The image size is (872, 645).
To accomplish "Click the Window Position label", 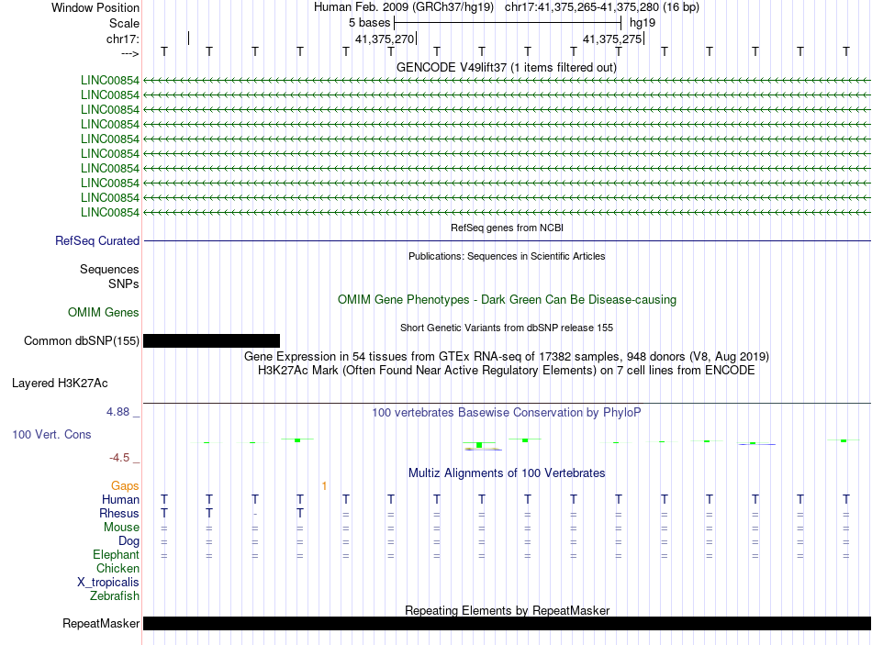I will (95, 7).
